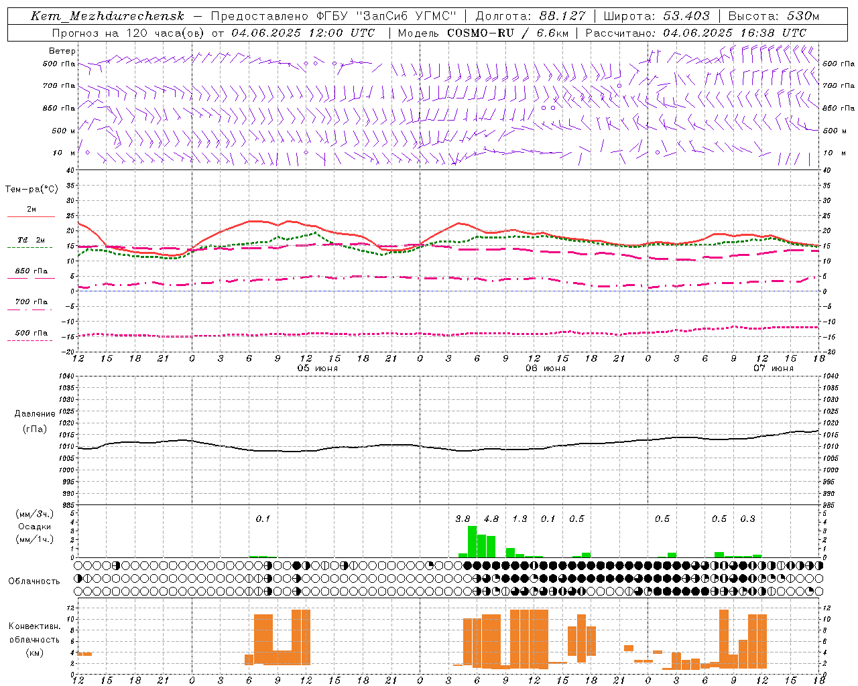Click the 'Ветер' wind panel label

(x=62, y=51)
